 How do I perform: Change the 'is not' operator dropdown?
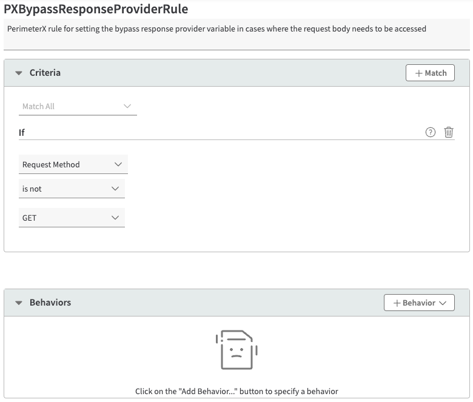pyautogui.click(x=72, y=189)
